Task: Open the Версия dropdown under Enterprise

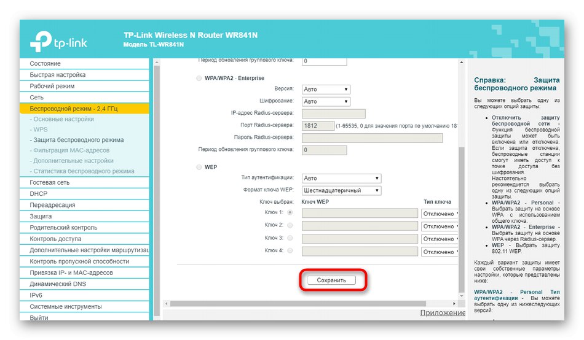Action: 326,89
